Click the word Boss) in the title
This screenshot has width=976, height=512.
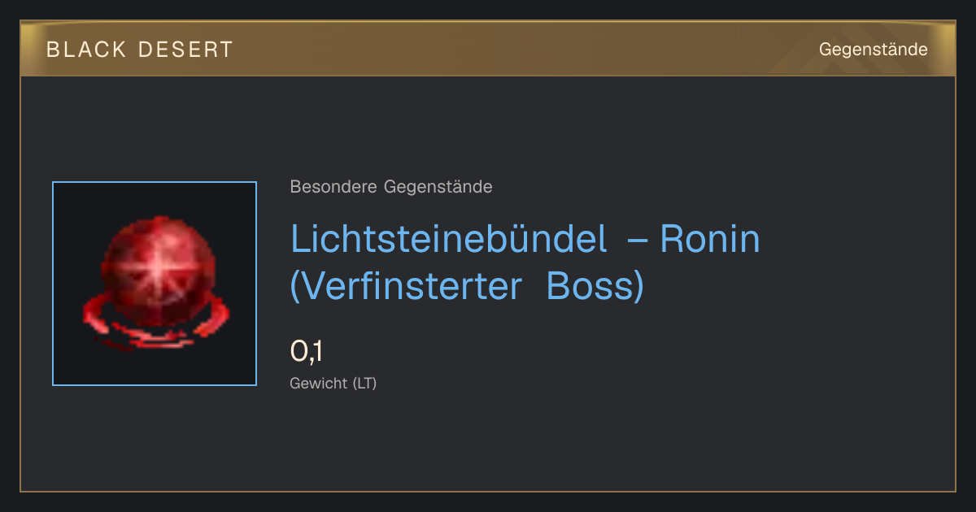595,286
